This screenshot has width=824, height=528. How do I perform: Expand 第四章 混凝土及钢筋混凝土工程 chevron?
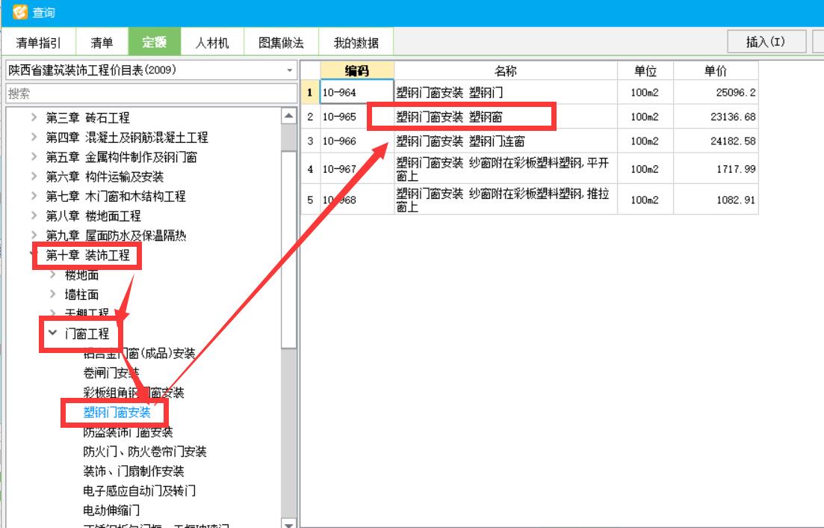click(x=34, y=138)
